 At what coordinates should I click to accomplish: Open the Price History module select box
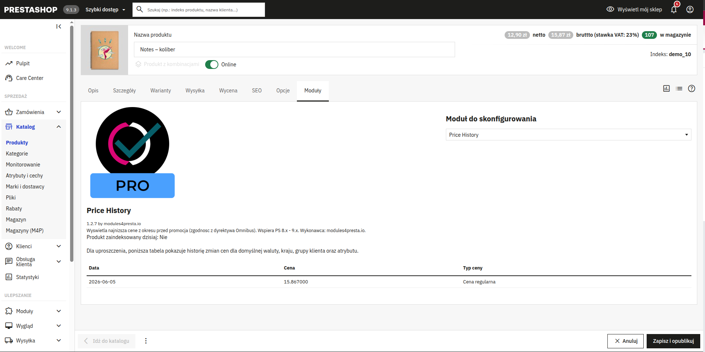(x=568, y=135)
